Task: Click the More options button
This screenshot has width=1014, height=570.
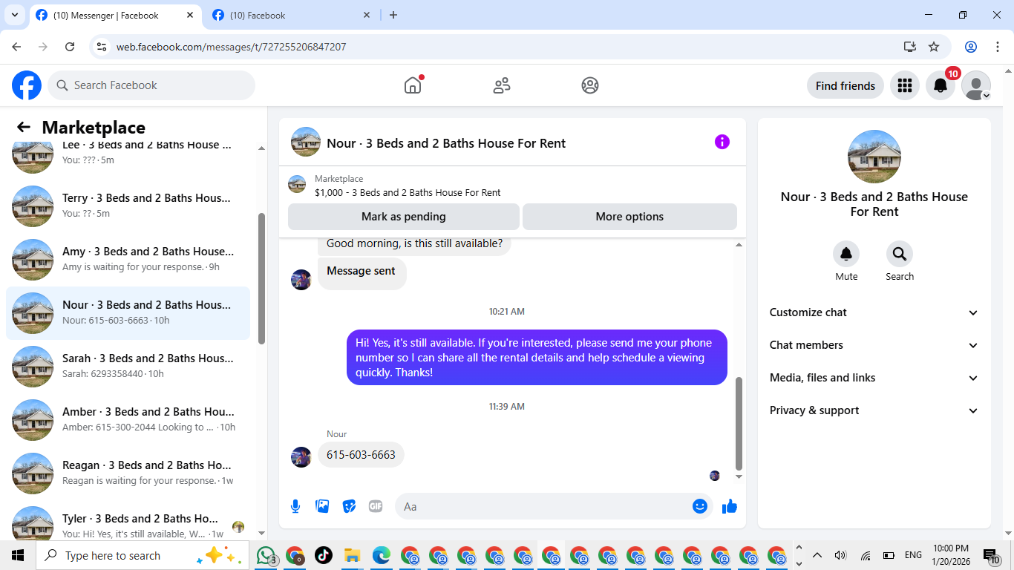Action: 629,217
